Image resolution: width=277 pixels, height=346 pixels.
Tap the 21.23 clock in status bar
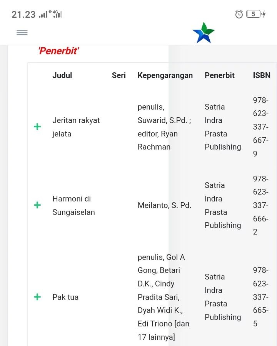(x=23, y=15)
